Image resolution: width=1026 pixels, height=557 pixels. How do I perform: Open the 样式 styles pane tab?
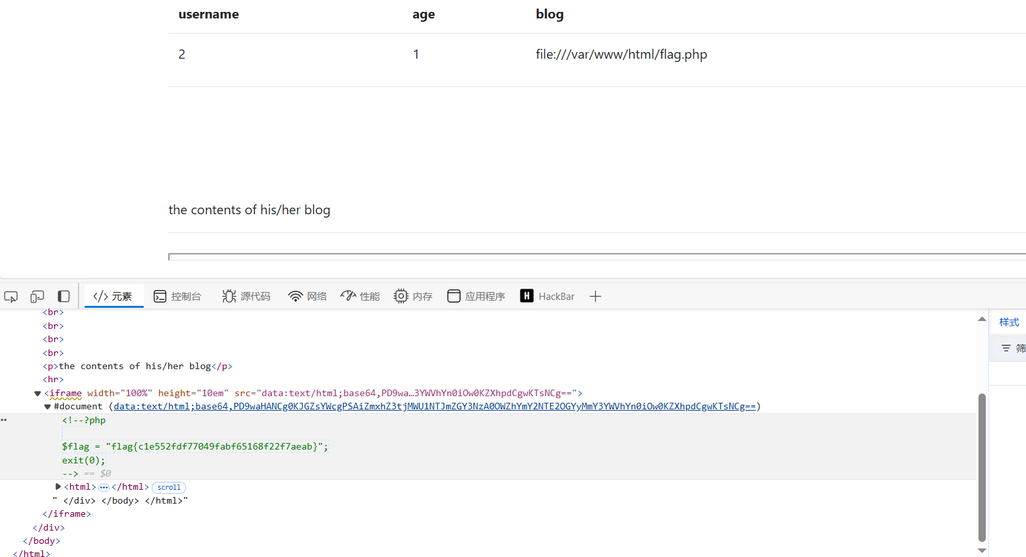(1009, 322)
